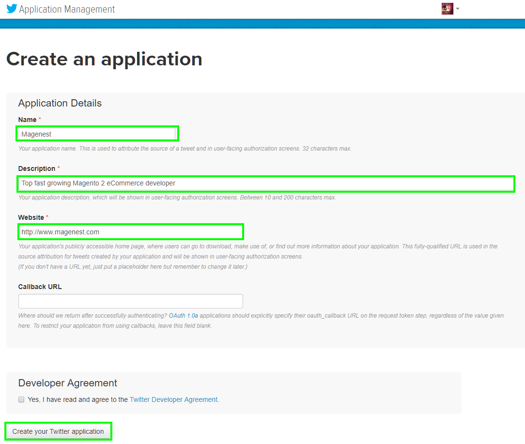The width and height of the screenshot is (525, 444).
Task: Click the 'Callback URL' label
Action: [x=40, y=287]
